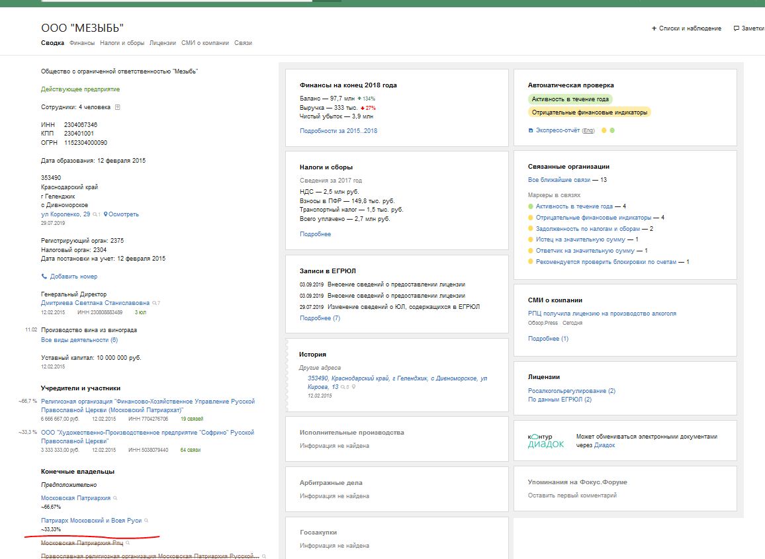765x559 pixels.
Task: Click the search icon next to ул Короленко, 29
Action: coord(95,214)
